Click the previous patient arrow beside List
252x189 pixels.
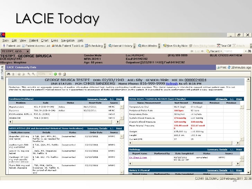pos(192,51)
